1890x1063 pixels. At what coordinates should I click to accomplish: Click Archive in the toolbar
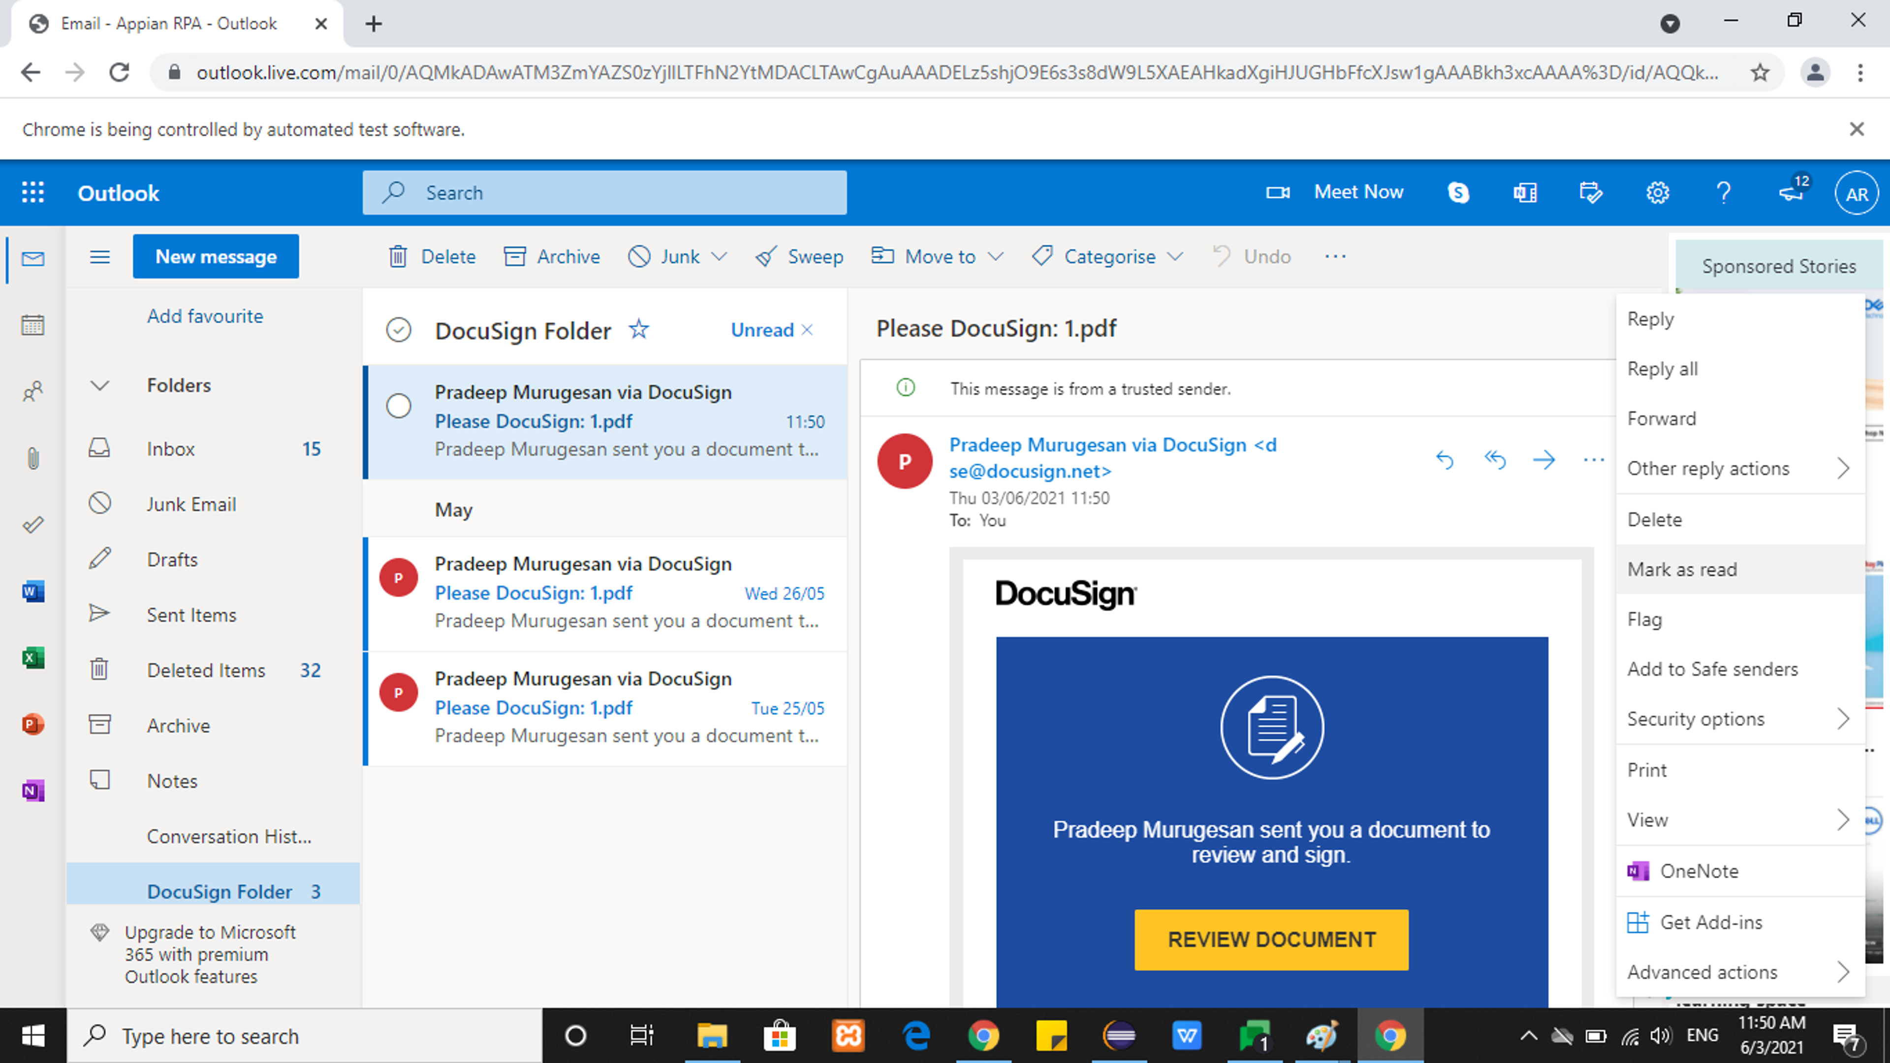click(x=552, y=256)
